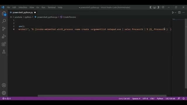Click the powershell_python.py breadcrumb

tap(47, 17)
